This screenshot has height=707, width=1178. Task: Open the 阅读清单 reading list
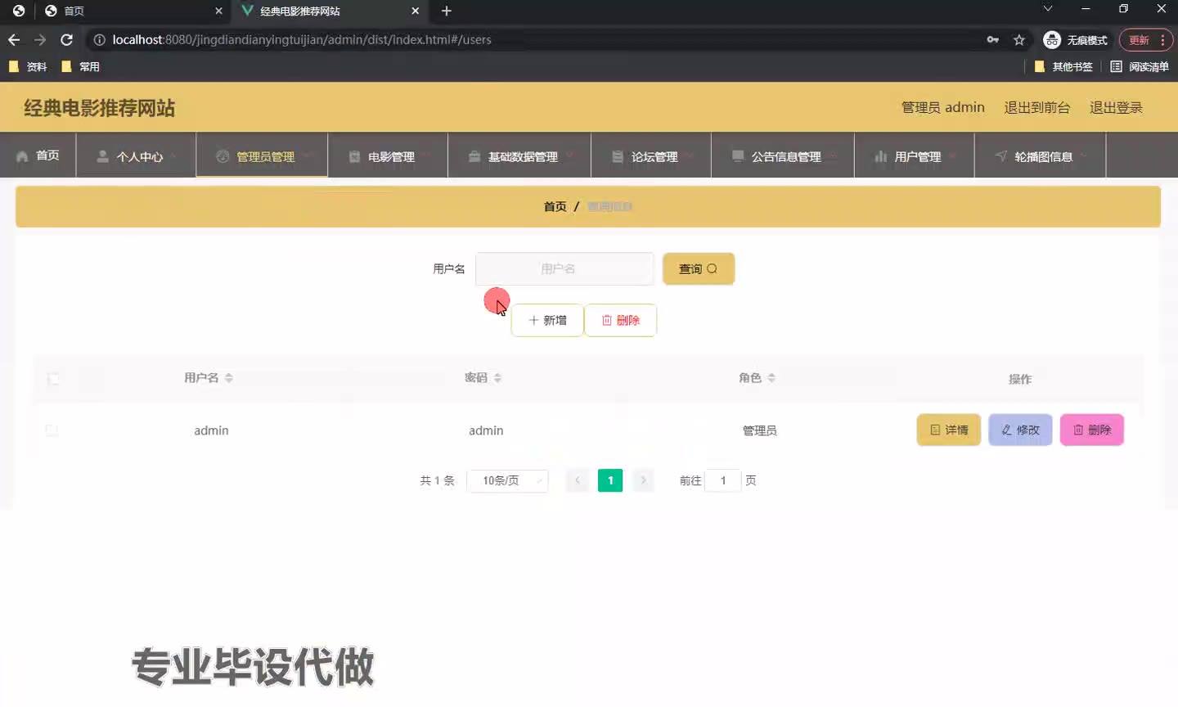click(x=1140, y=66)
